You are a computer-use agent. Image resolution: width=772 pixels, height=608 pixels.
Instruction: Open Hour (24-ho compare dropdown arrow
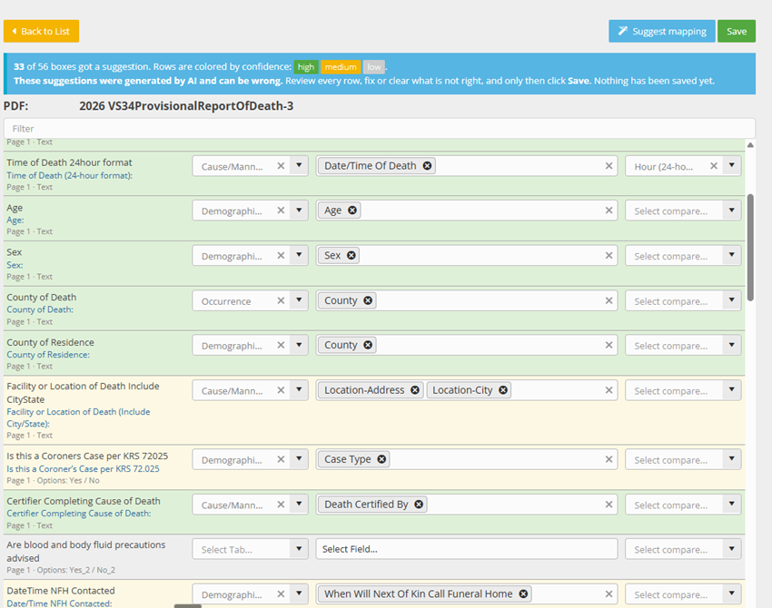coord(732,165)
